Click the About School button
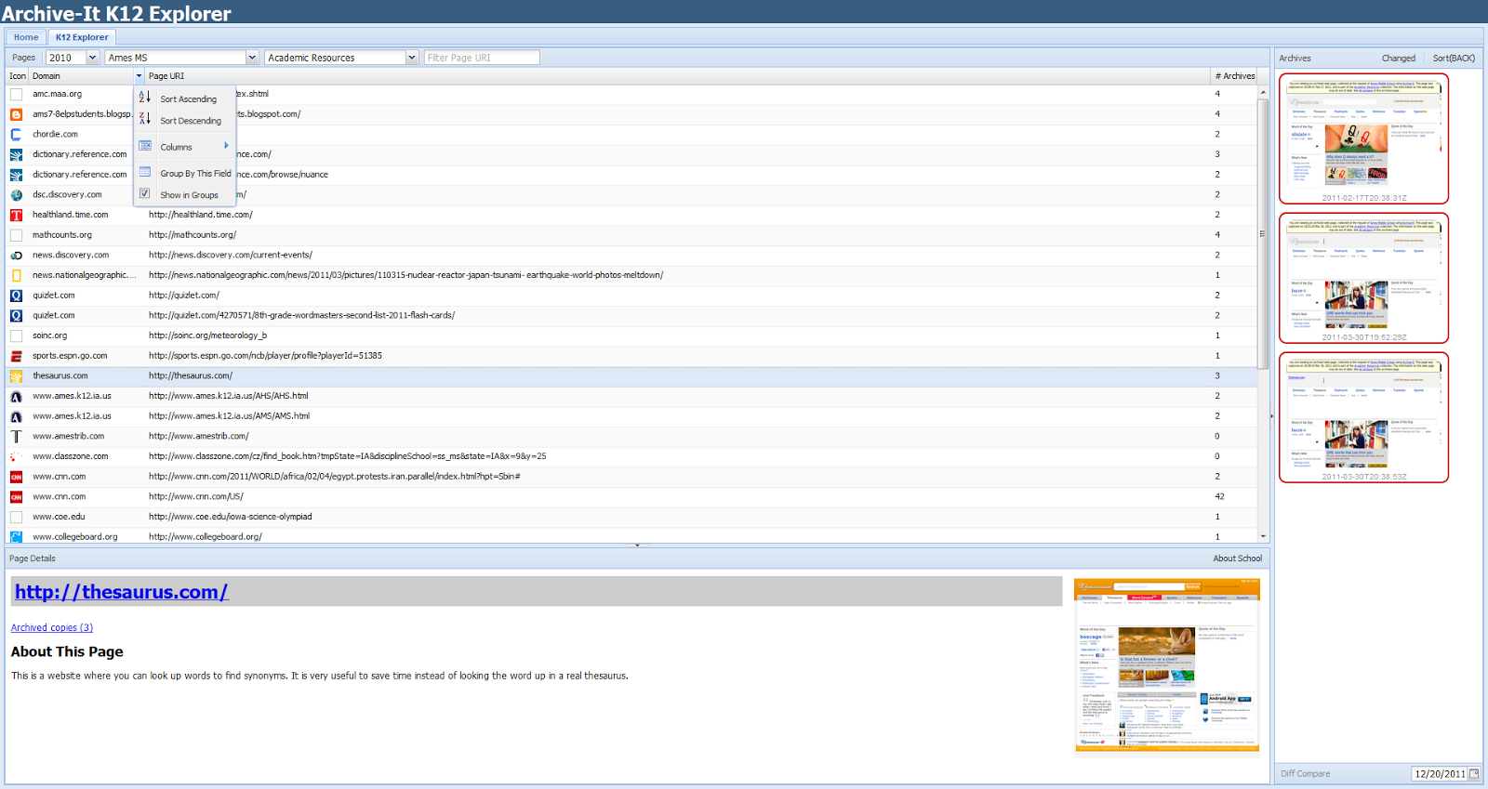This screenshot has height=789, width=1488. [x=1237, y=559]
